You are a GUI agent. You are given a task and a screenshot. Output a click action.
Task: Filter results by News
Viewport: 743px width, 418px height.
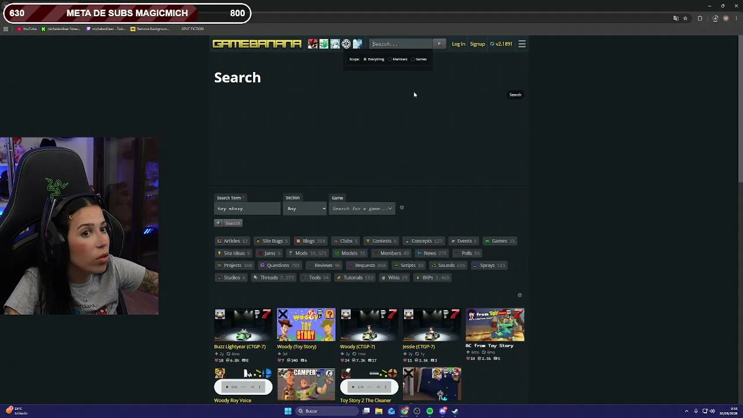coord(432,253)
